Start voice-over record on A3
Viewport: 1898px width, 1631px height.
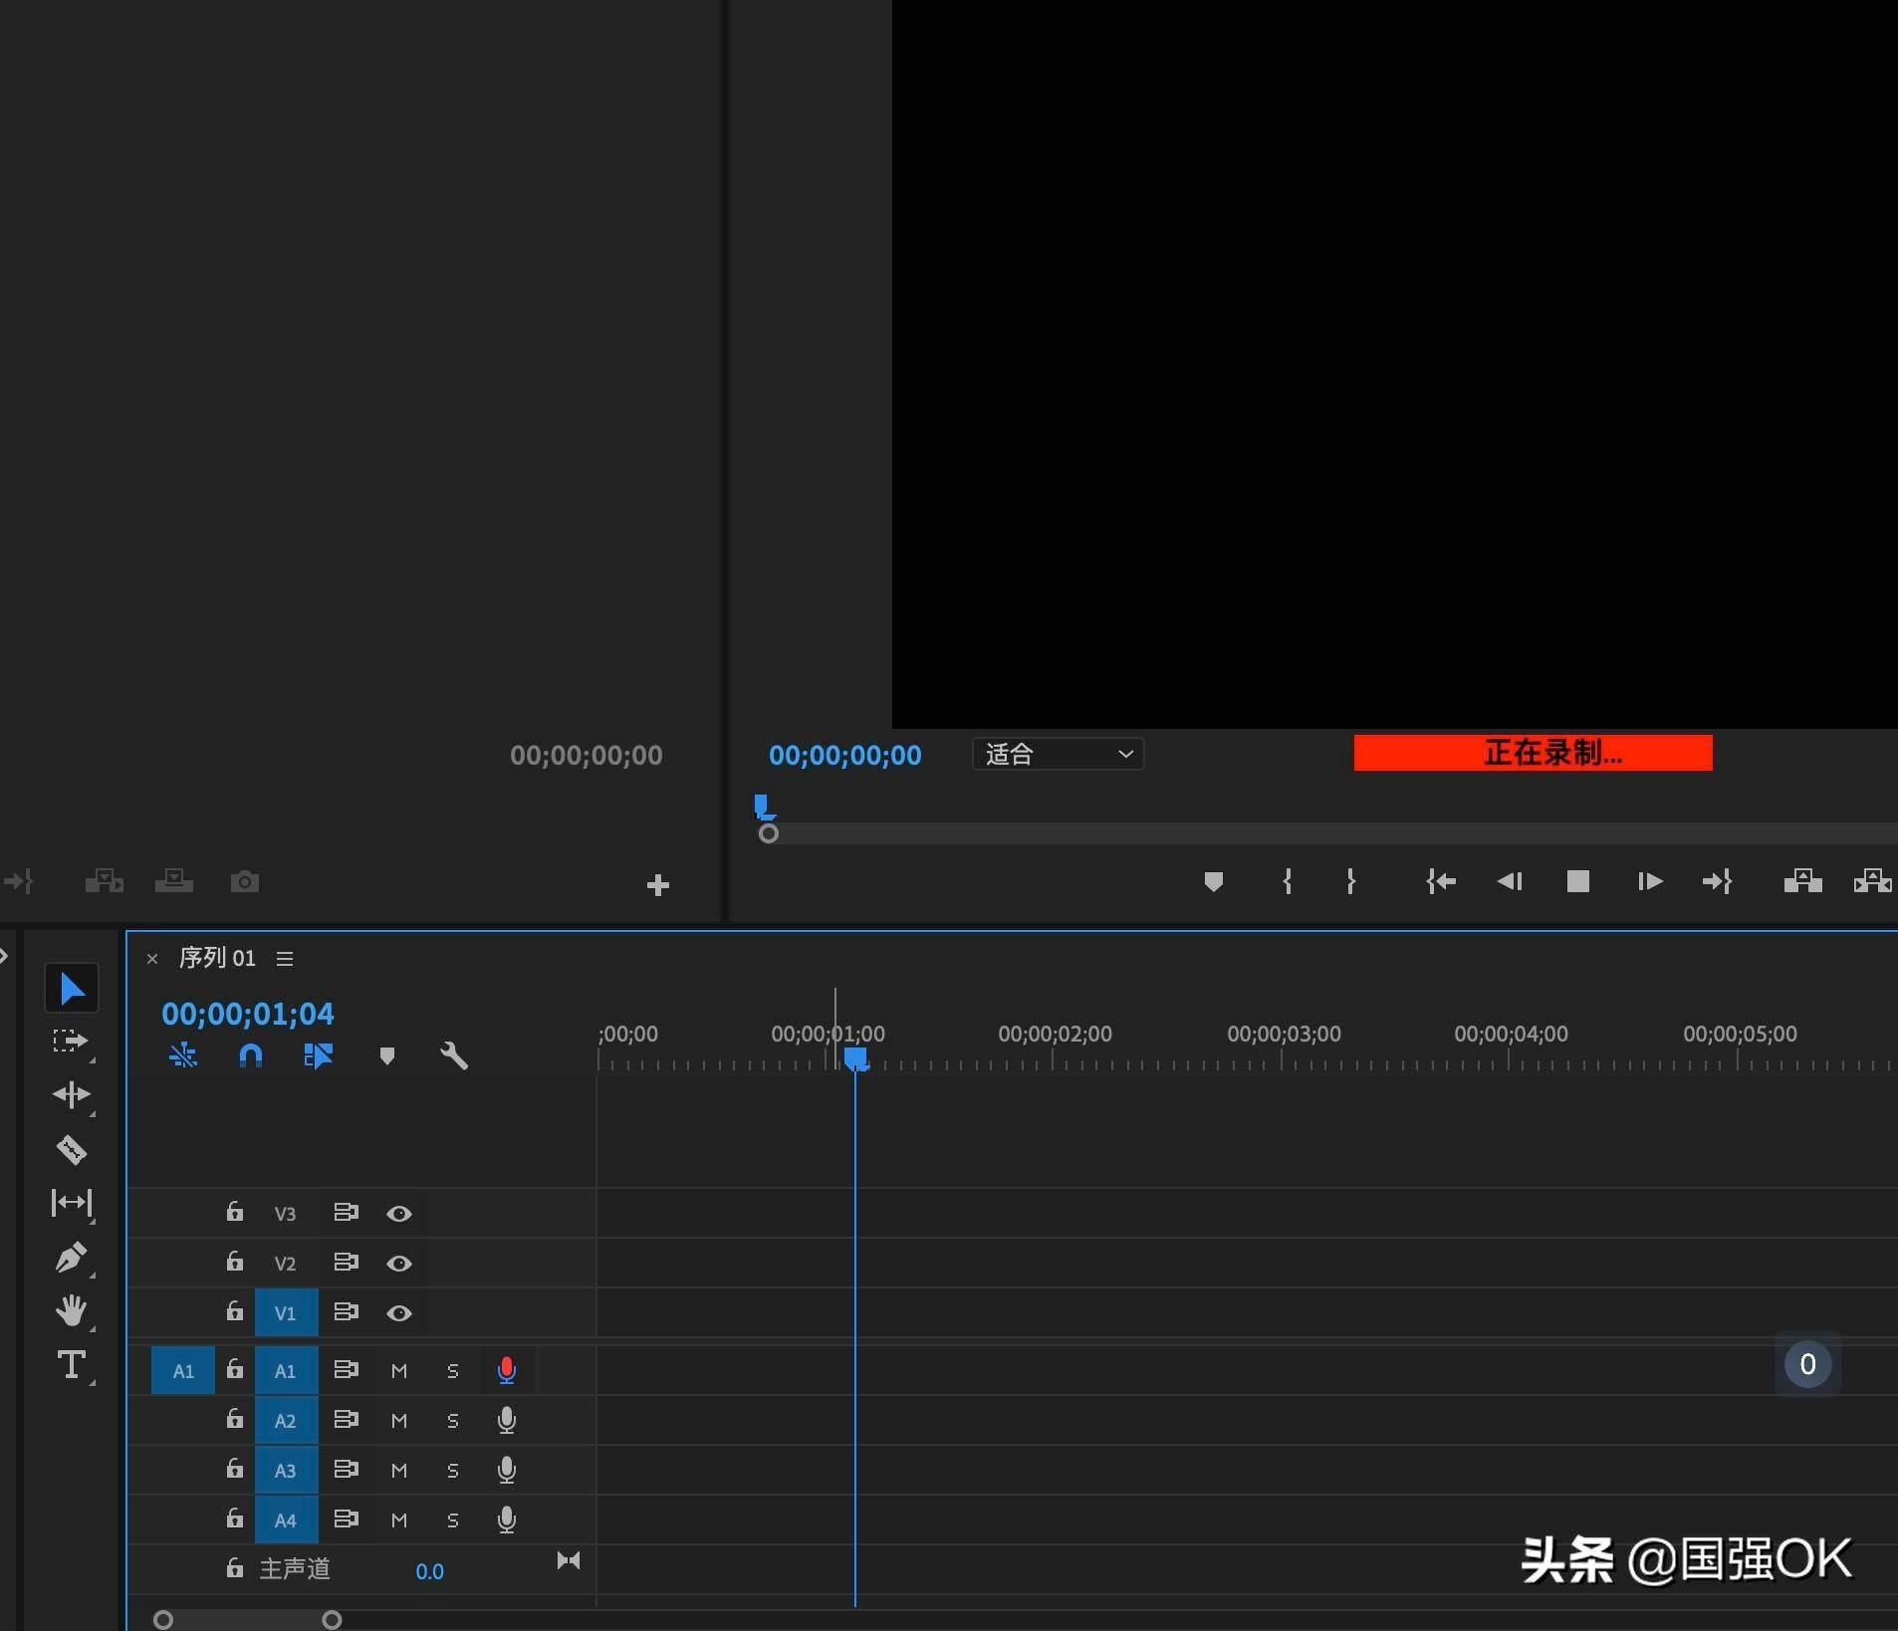(x=507, y=1471)
